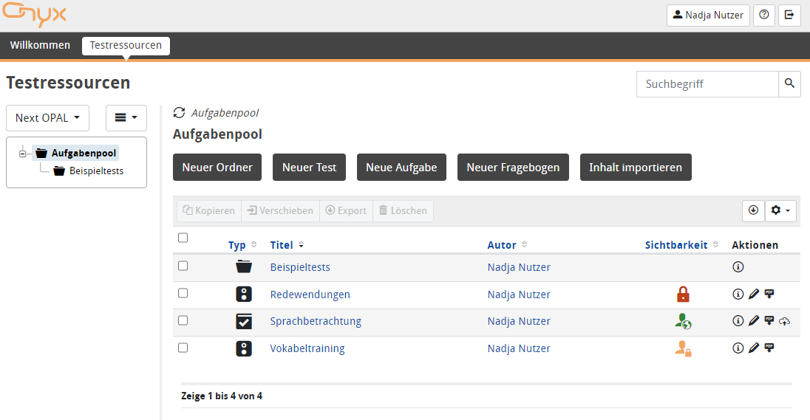Open info icon in Sprachbetrachtung row
The height and width of the screenshot is (420, 810).
click(738, 321)
